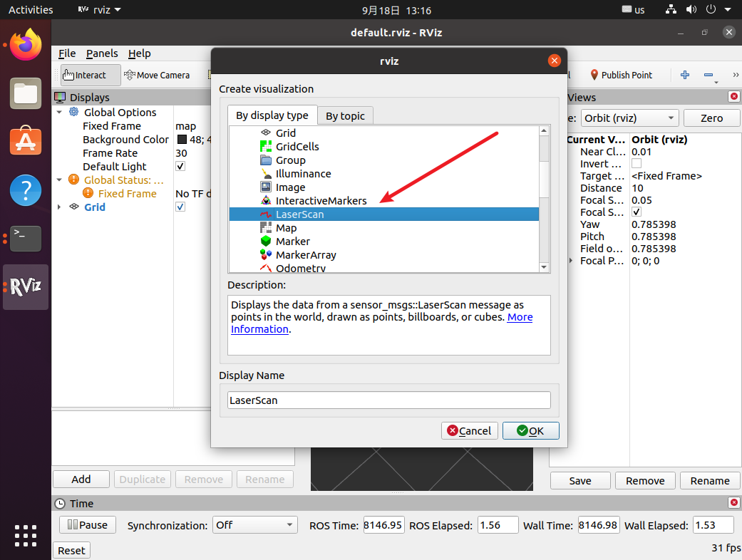Pick the Illuminance display icon
This screenshot has height=560, width=742.
266,174
